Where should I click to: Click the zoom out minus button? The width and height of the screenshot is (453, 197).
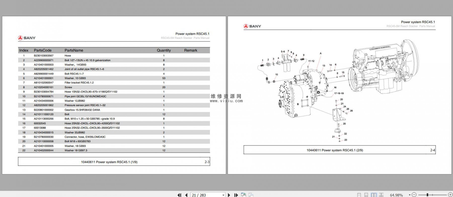[414, 195]
